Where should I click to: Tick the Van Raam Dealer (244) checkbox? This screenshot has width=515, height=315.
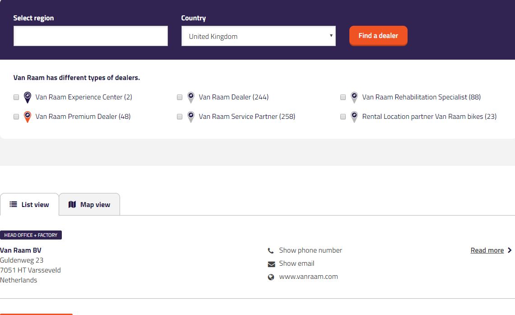[x=180, y=97]
